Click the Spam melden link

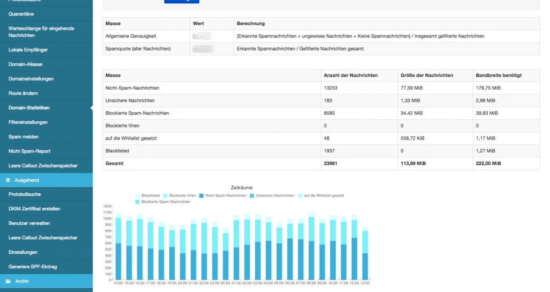[x=24, y=137]
